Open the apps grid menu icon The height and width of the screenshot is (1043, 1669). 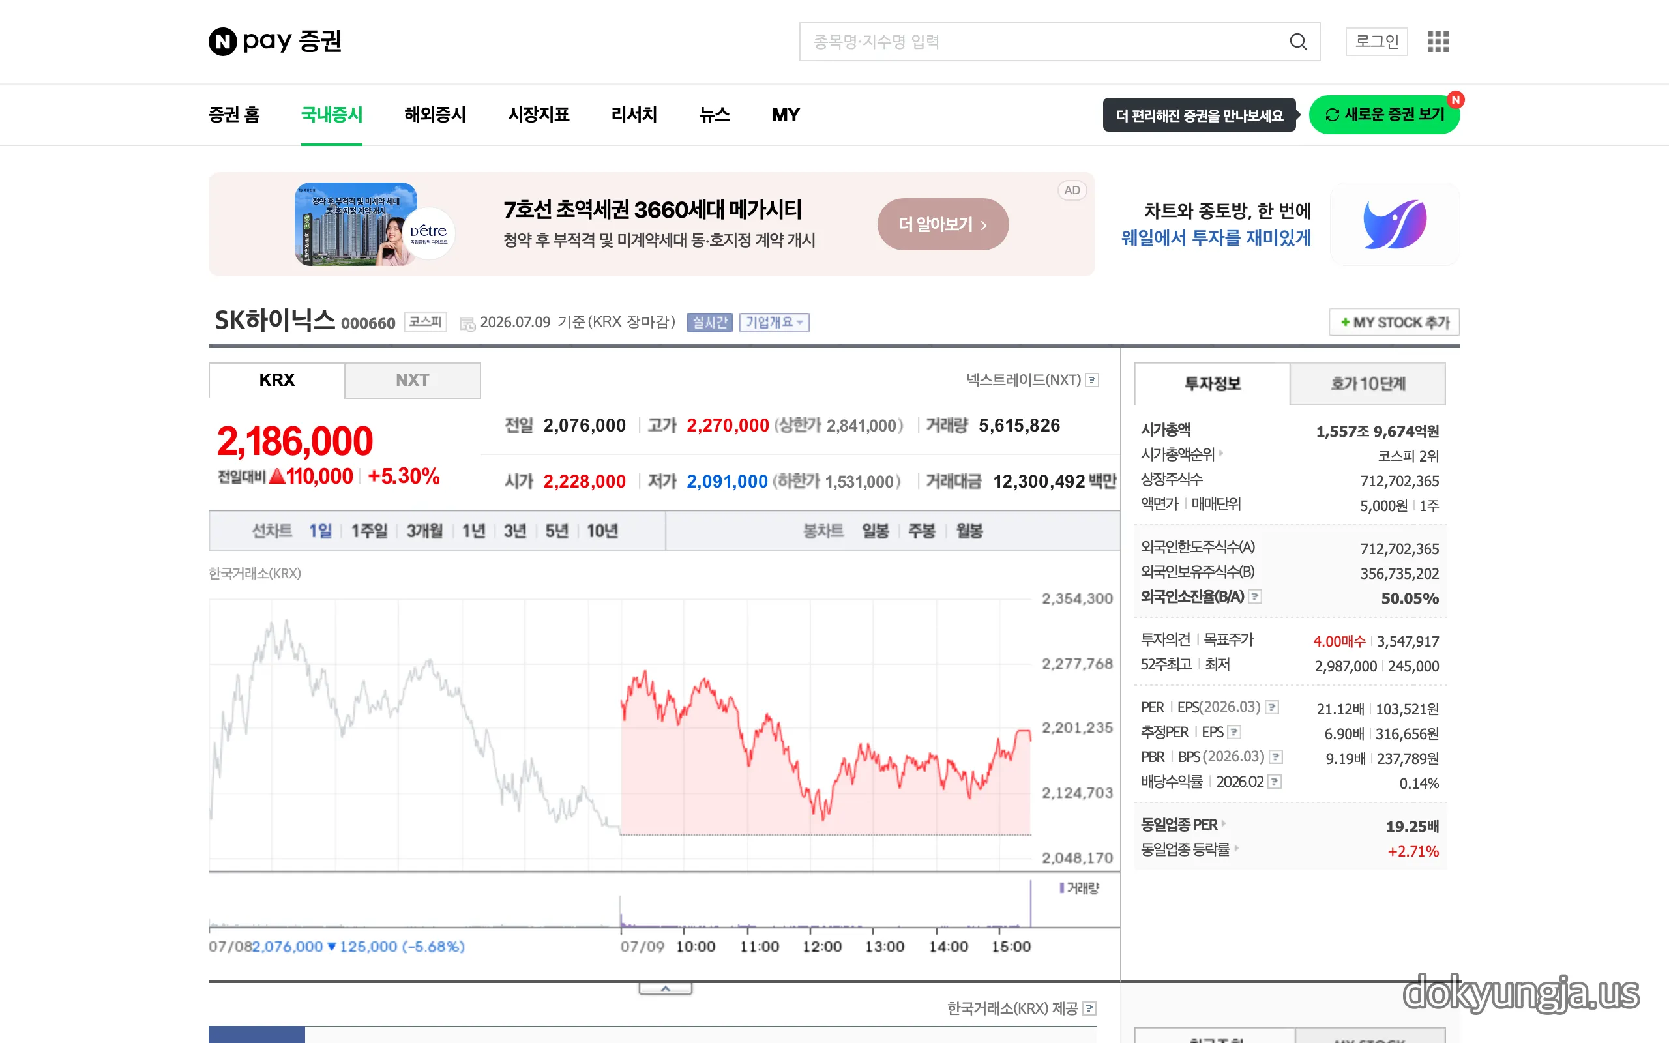pyautogui.click(x=1438, y=42)
